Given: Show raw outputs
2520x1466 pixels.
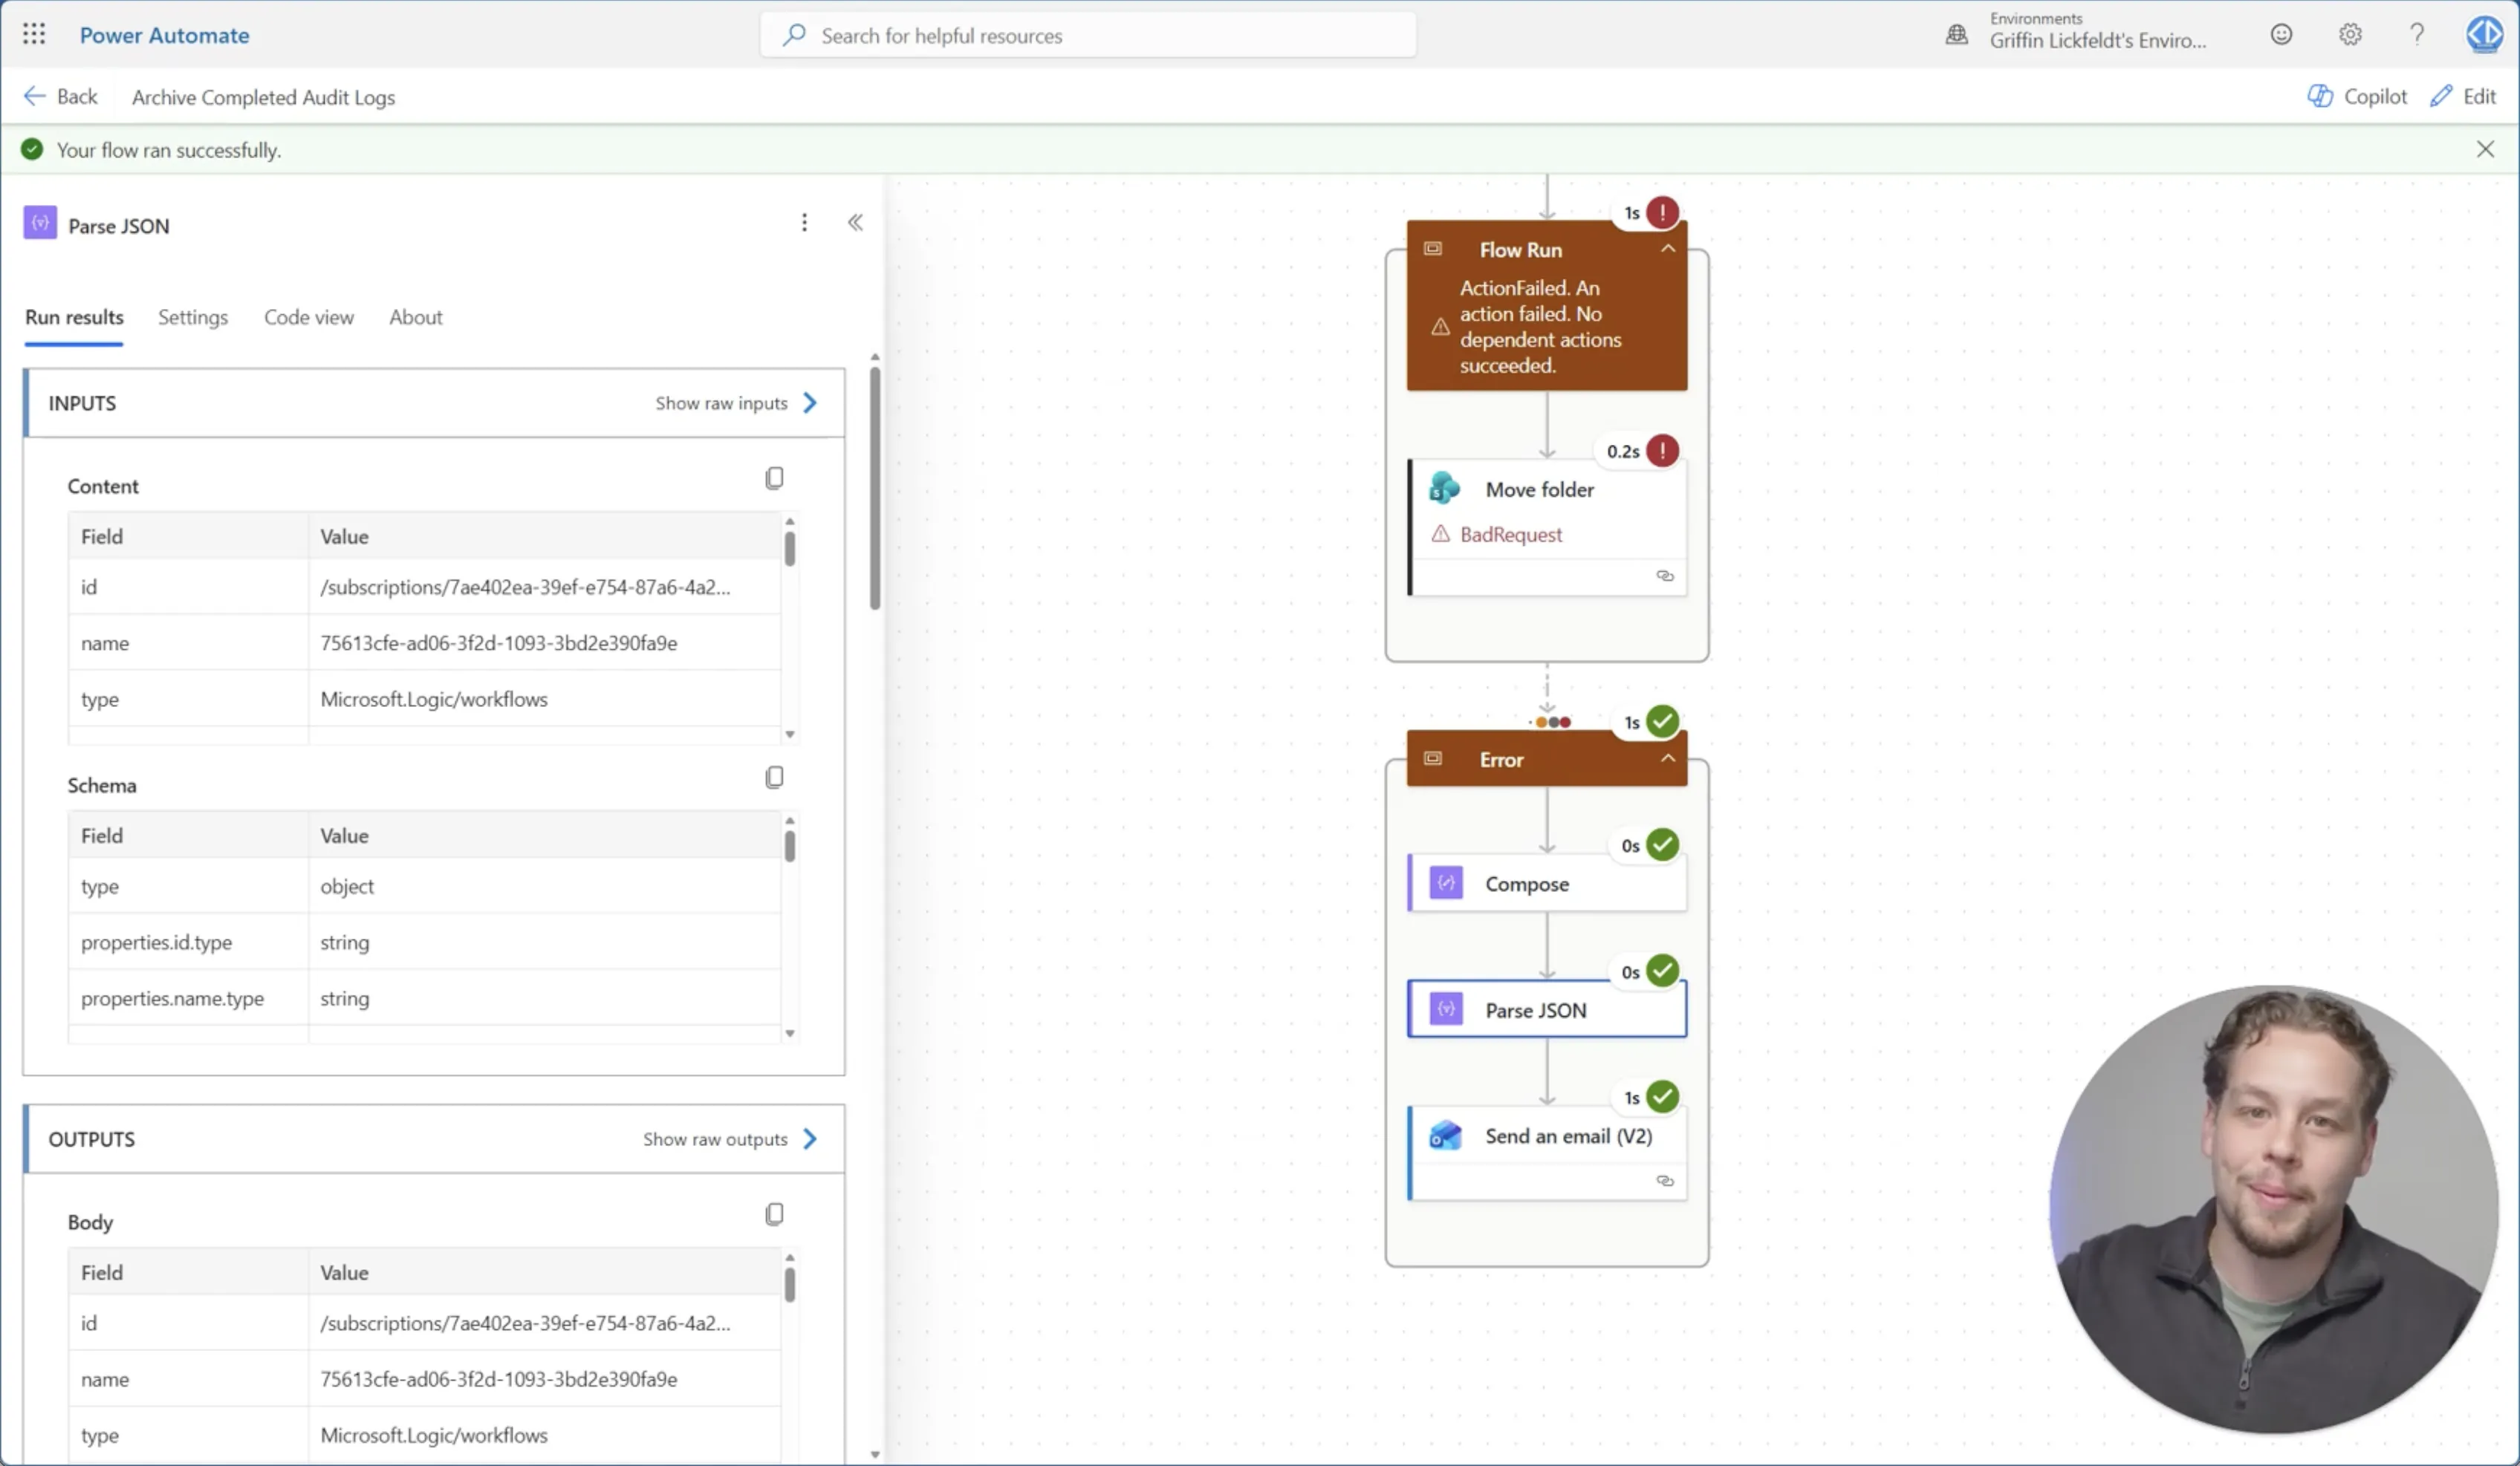Looking at the screenshot, I should click(731, 1139).
